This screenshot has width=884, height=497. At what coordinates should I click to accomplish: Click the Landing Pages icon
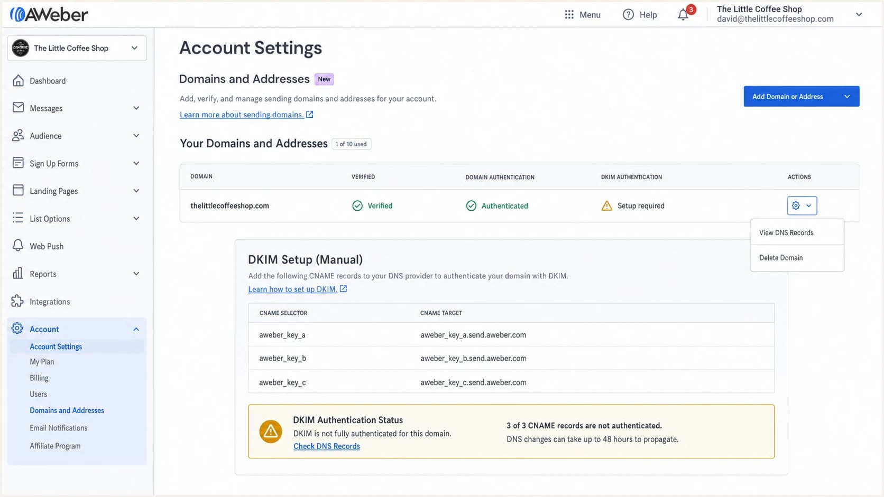[18, 190]
